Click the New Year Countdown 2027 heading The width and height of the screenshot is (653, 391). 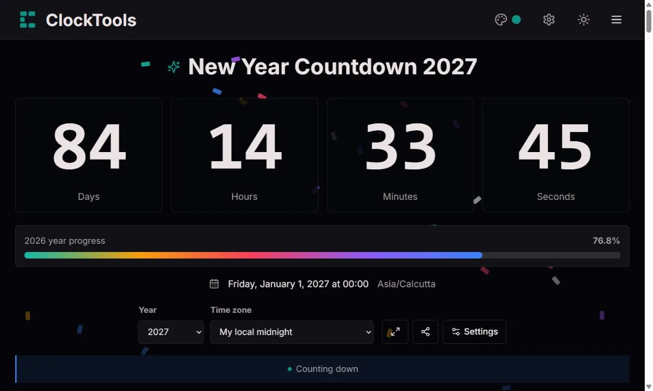332,67
